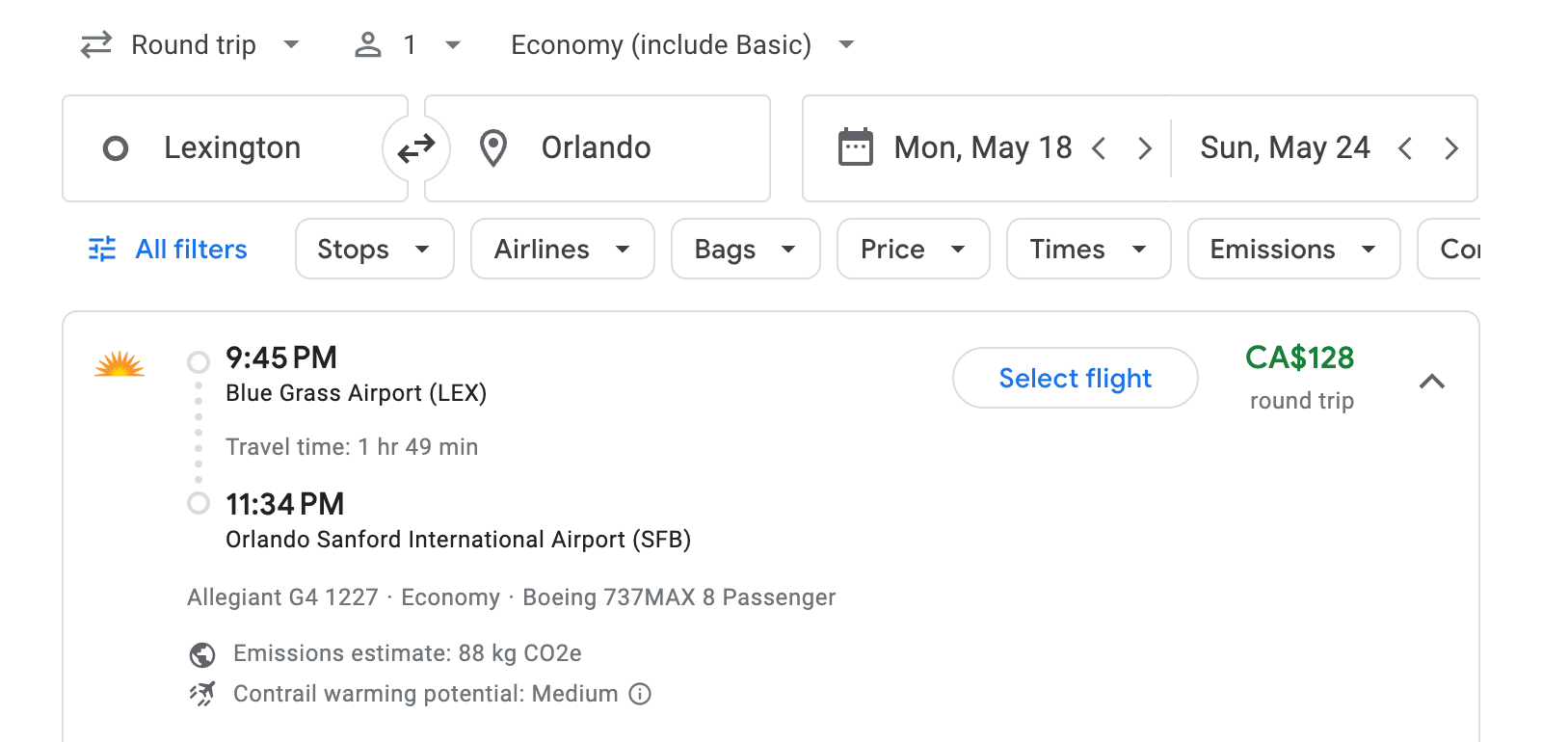Viewport: 1542px width, 742px height.
Task: Open the Round trip dropdown
Action: click(192, 43)
